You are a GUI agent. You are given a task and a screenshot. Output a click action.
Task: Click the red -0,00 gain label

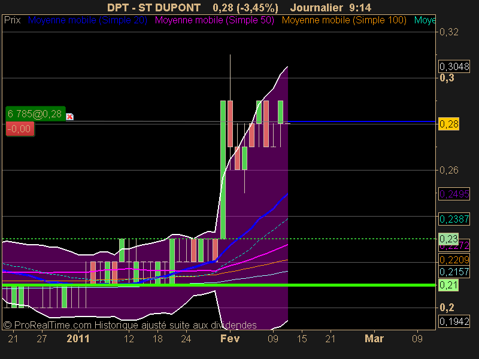[x=20, y=129]
